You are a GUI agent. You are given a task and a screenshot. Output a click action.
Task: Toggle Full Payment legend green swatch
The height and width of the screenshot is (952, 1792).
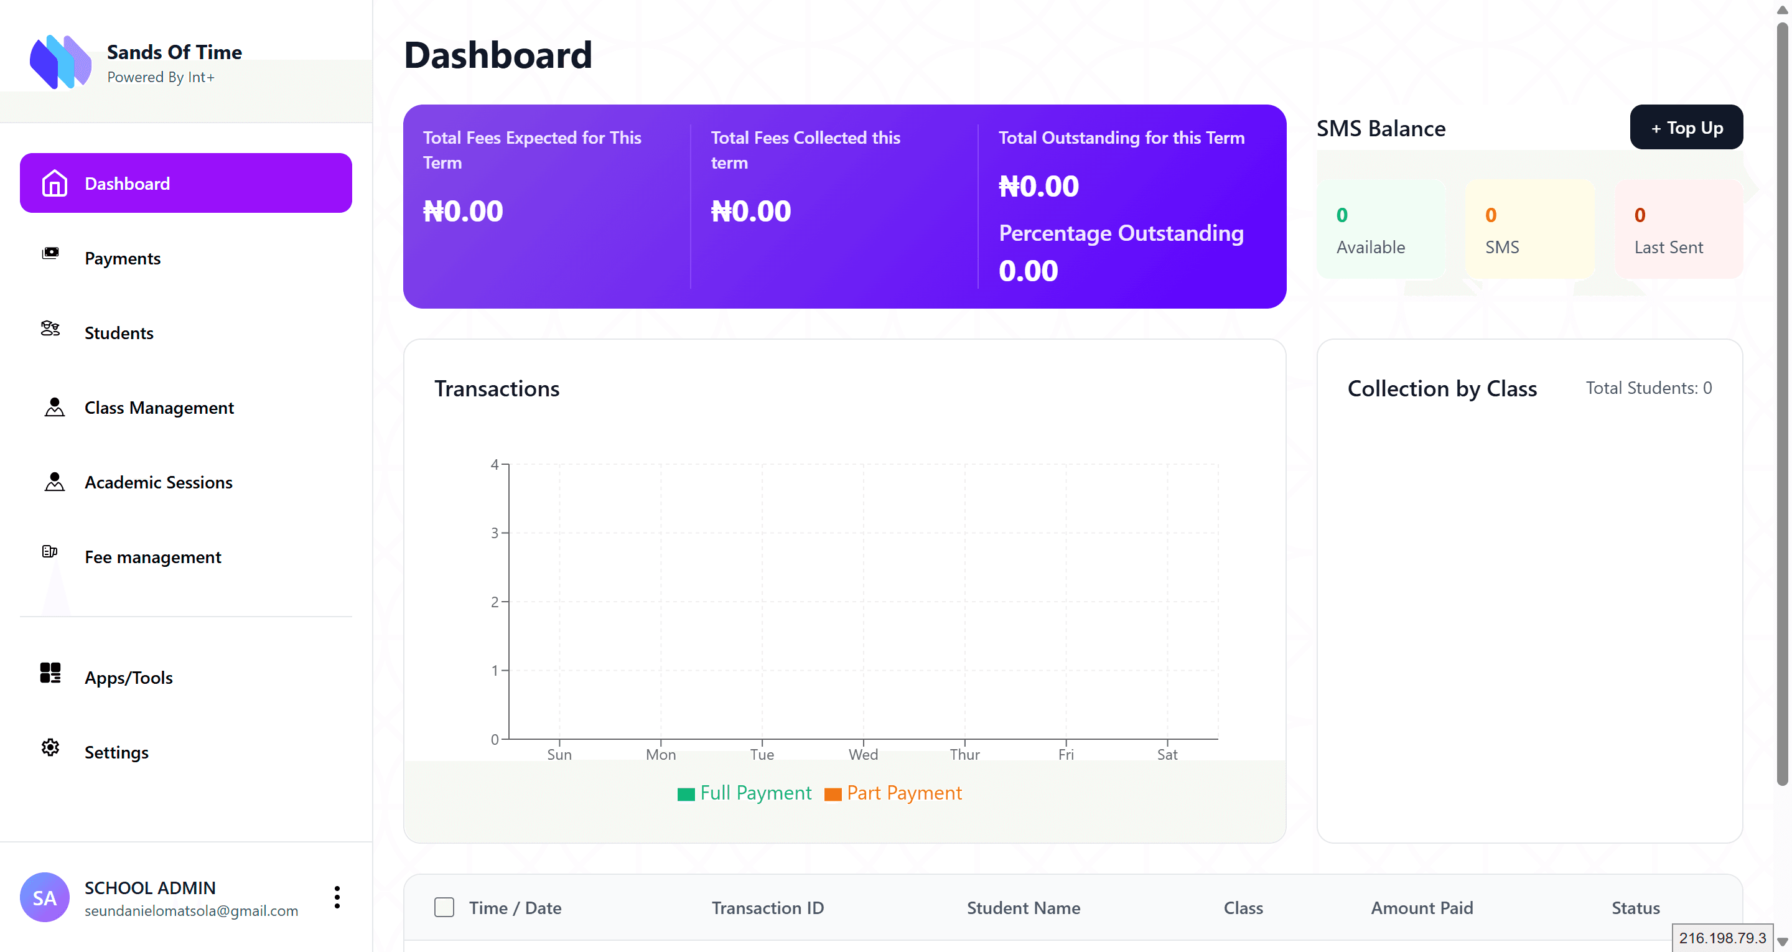coord(686,794)
